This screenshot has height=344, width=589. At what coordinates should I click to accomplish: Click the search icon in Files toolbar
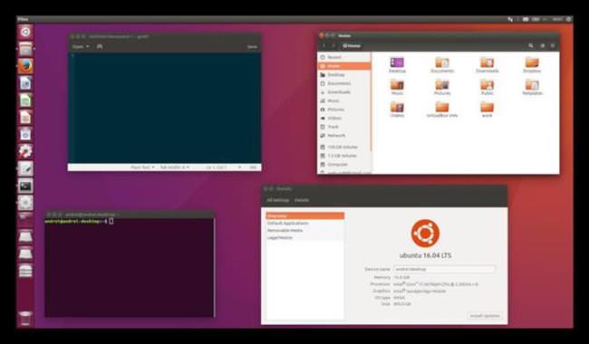[531, 46]
